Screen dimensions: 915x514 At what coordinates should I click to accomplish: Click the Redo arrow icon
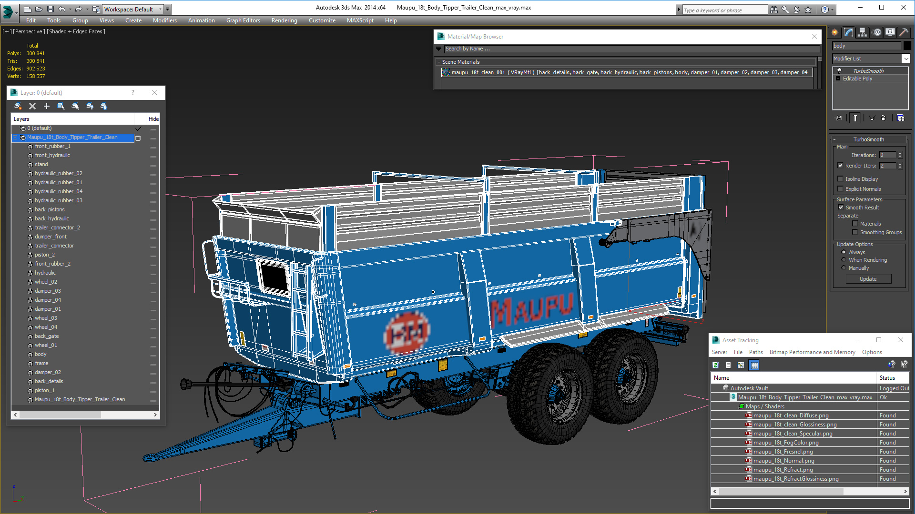(78, 9)
